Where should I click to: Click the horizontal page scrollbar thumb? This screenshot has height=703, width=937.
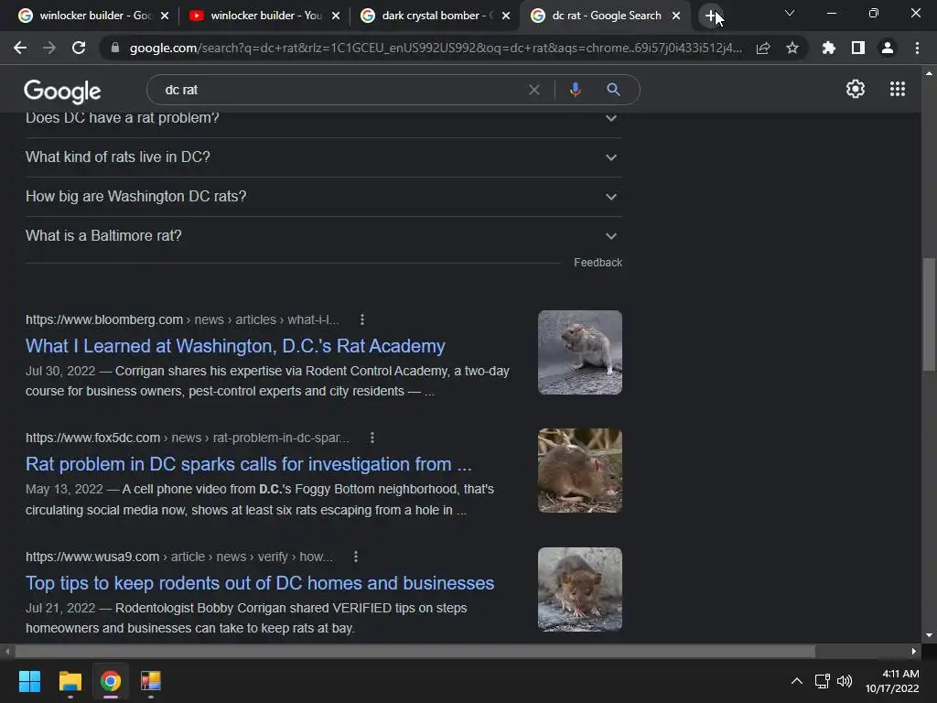click(415, 651)
